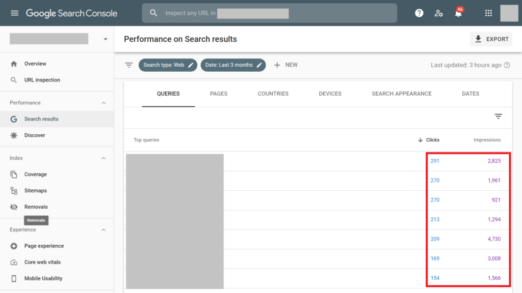This screenshot has width=522, height=293.
Task: Collapse the Experience section
Action: click(103, 230)
